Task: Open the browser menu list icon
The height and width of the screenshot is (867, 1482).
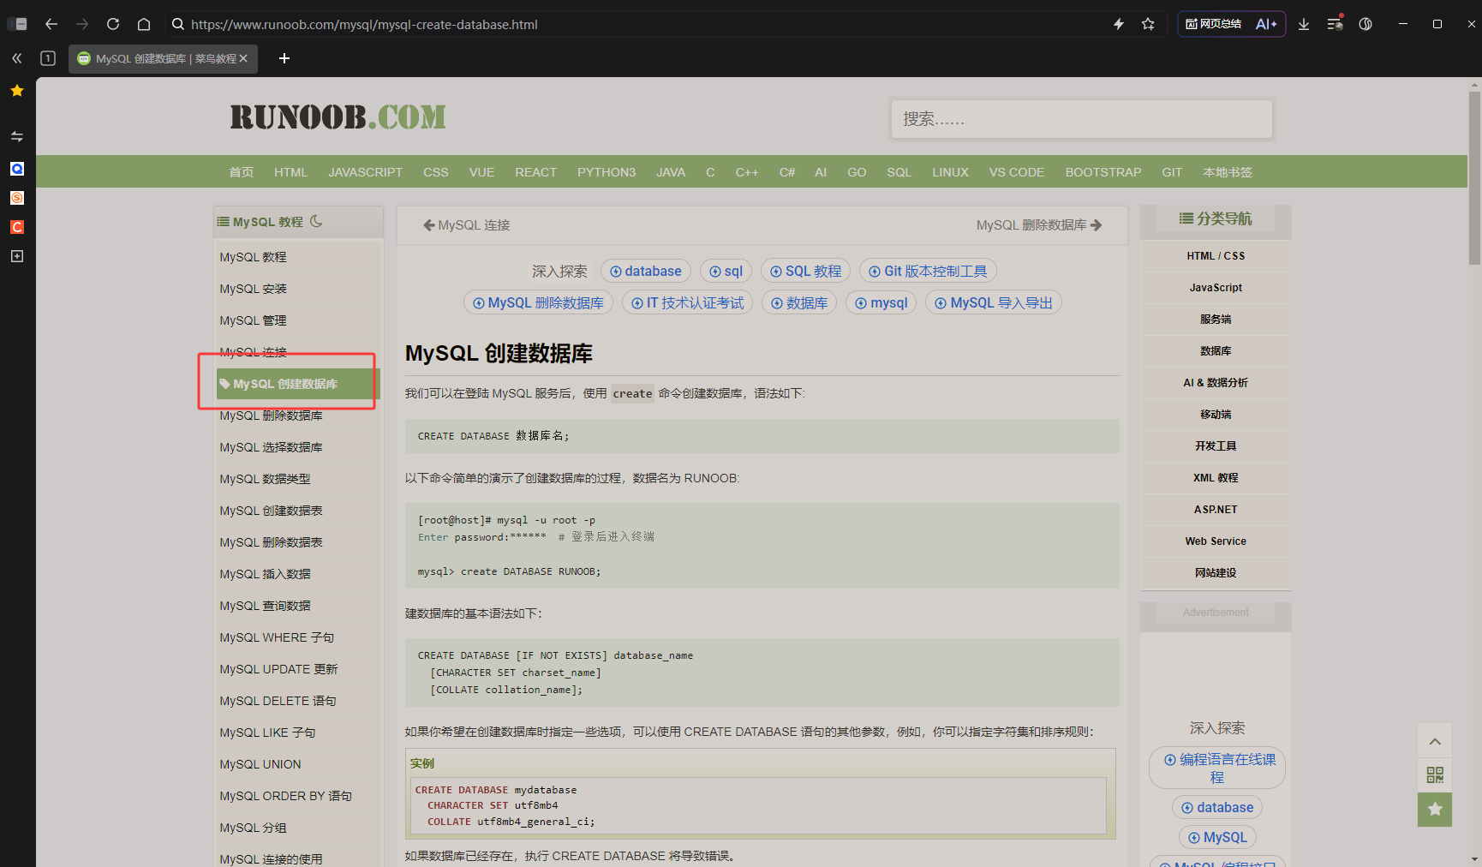Action: (1335, 24)
